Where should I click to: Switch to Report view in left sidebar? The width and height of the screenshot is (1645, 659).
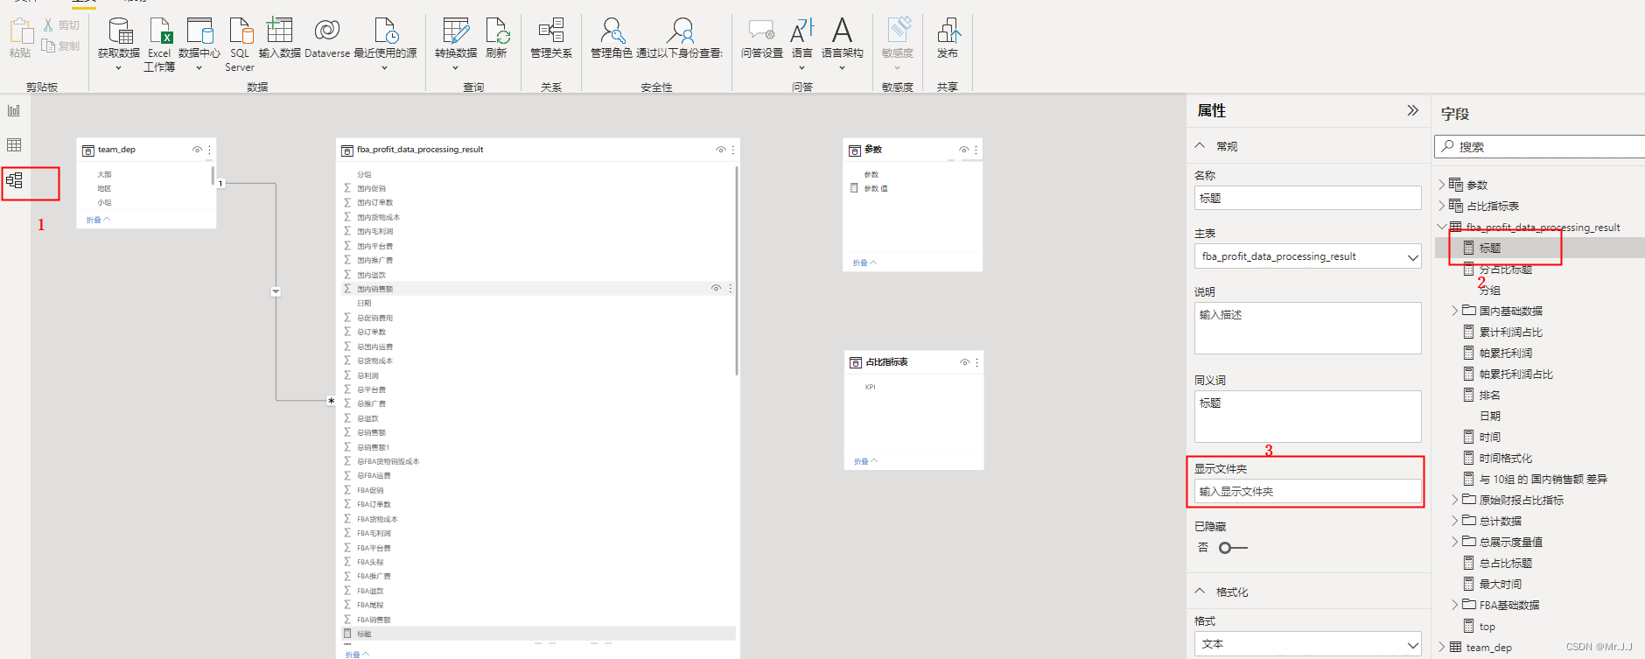[x=14, y=110]
